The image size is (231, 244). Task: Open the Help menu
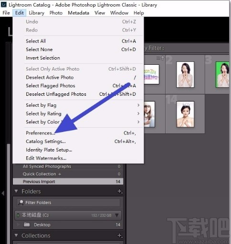[x=139, y=13]
